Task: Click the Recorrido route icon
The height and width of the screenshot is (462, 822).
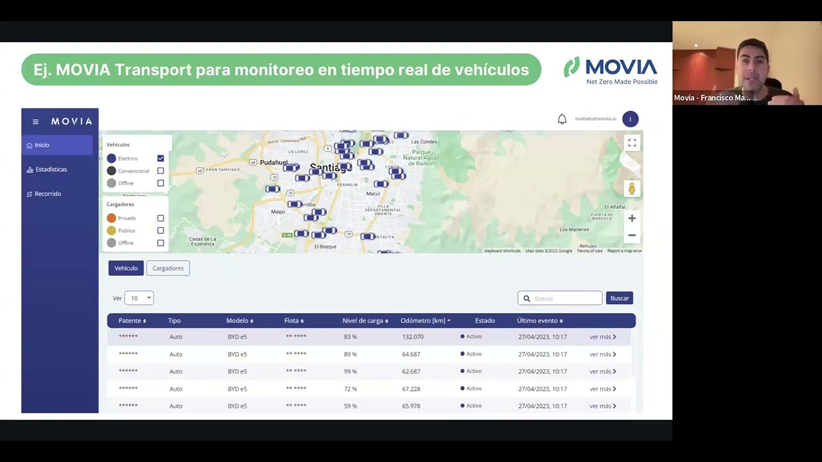Action: point(30,194)
